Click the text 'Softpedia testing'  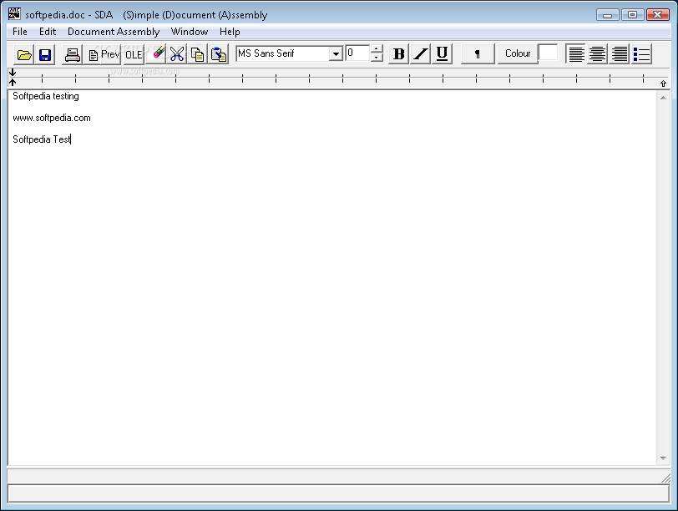point(46,96)
